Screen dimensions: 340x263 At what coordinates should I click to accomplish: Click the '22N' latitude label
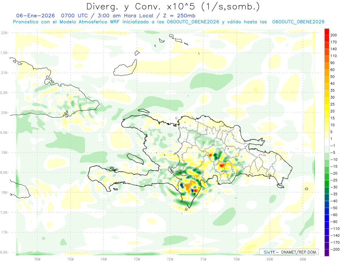point(4,33)
